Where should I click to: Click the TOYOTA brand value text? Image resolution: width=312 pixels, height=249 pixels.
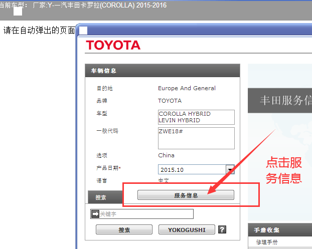pos(170,101)
